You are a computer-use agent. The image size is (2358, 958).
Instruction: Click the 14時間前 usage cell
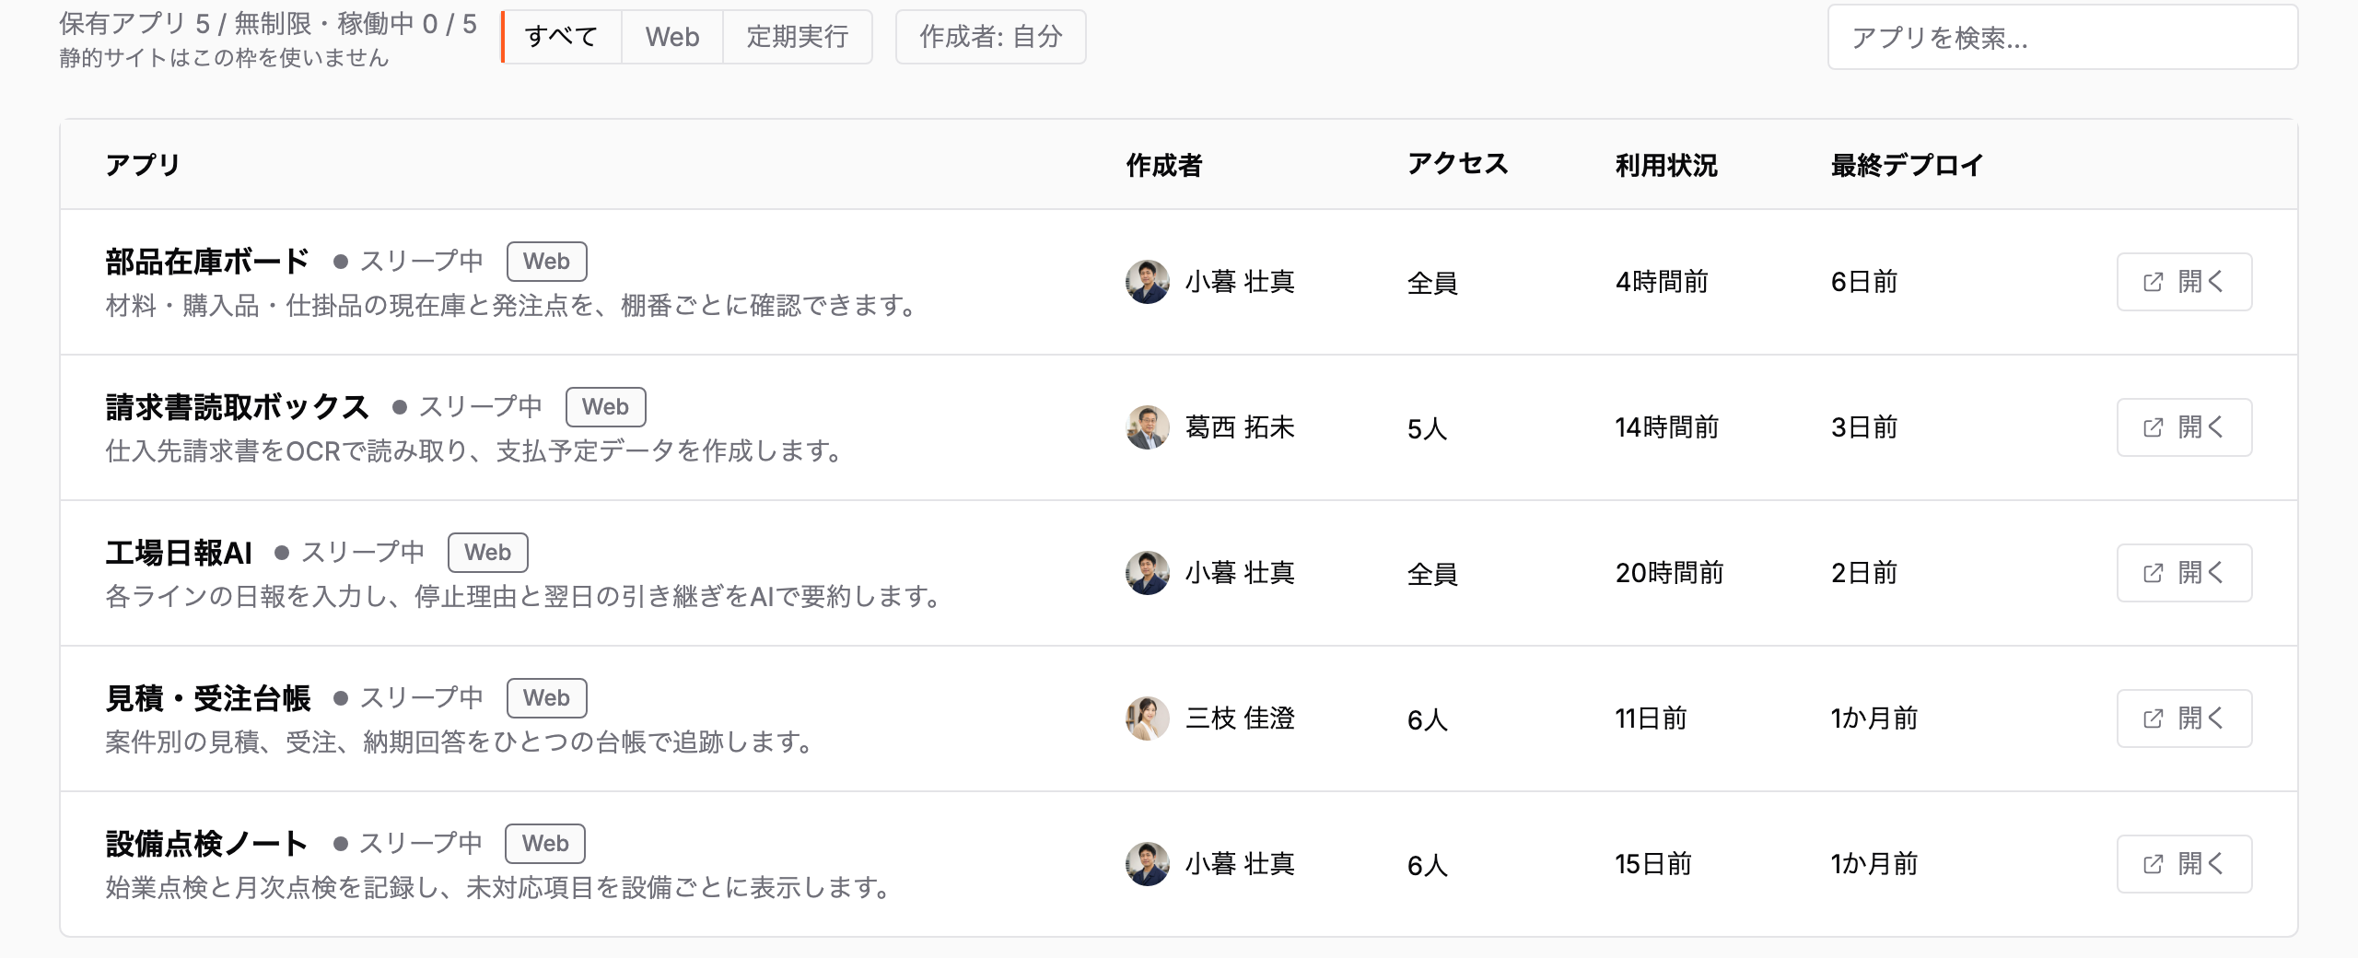1667,427
